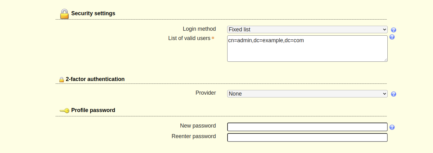Click the required asterisk beside valid users
The image size is (433, 153).
pyautogui.click(x=213, y=38)
